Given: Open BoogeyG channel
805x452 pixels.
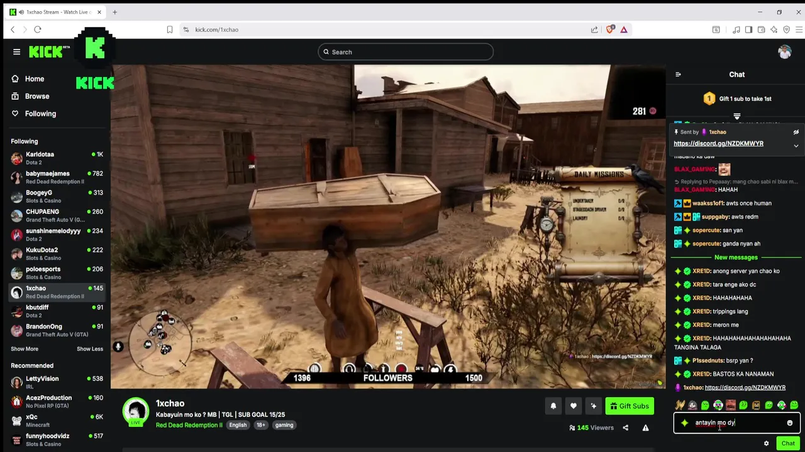Looking at the screenshot, I should click(57, 196).
